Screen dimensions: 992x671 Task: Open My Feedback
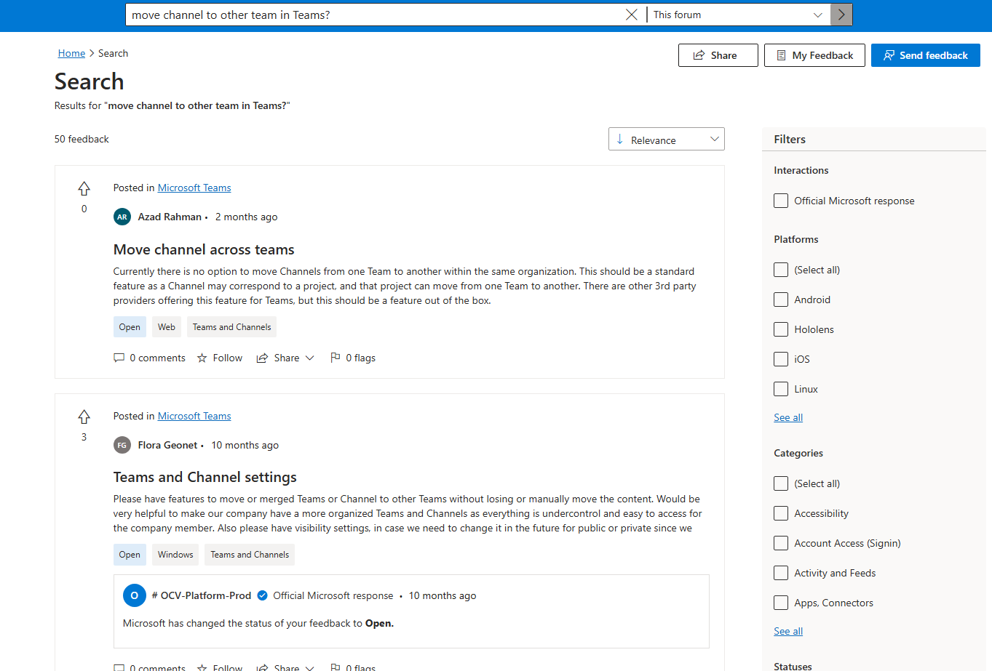tap(814, 55)
